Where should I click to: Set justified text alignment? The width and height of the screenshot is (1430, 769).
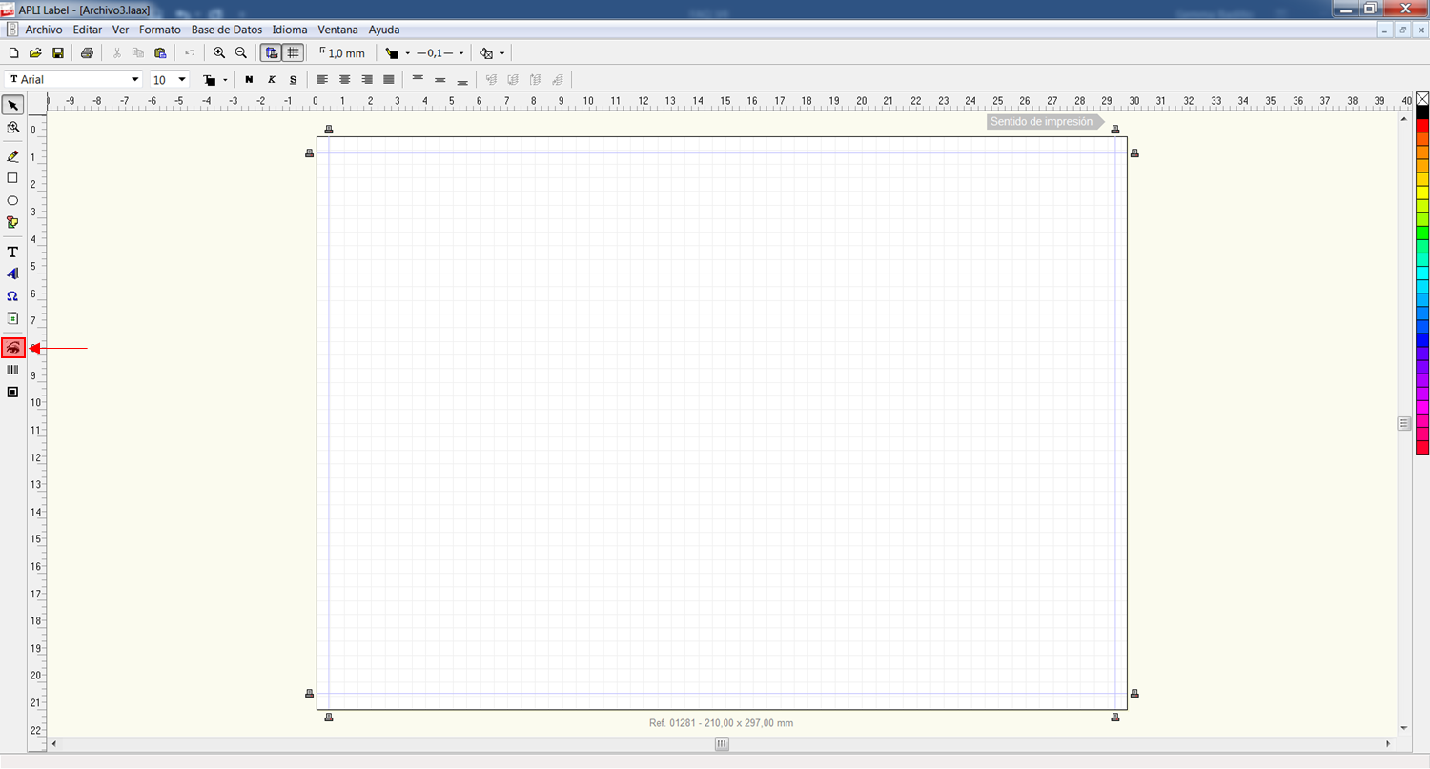point(389,79)
